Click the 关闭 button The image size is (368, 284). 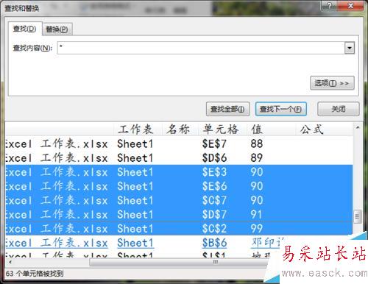339,109
